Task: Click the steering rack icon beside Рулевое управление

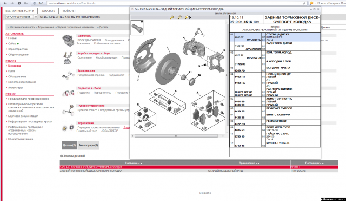Action: pos(68,110)
